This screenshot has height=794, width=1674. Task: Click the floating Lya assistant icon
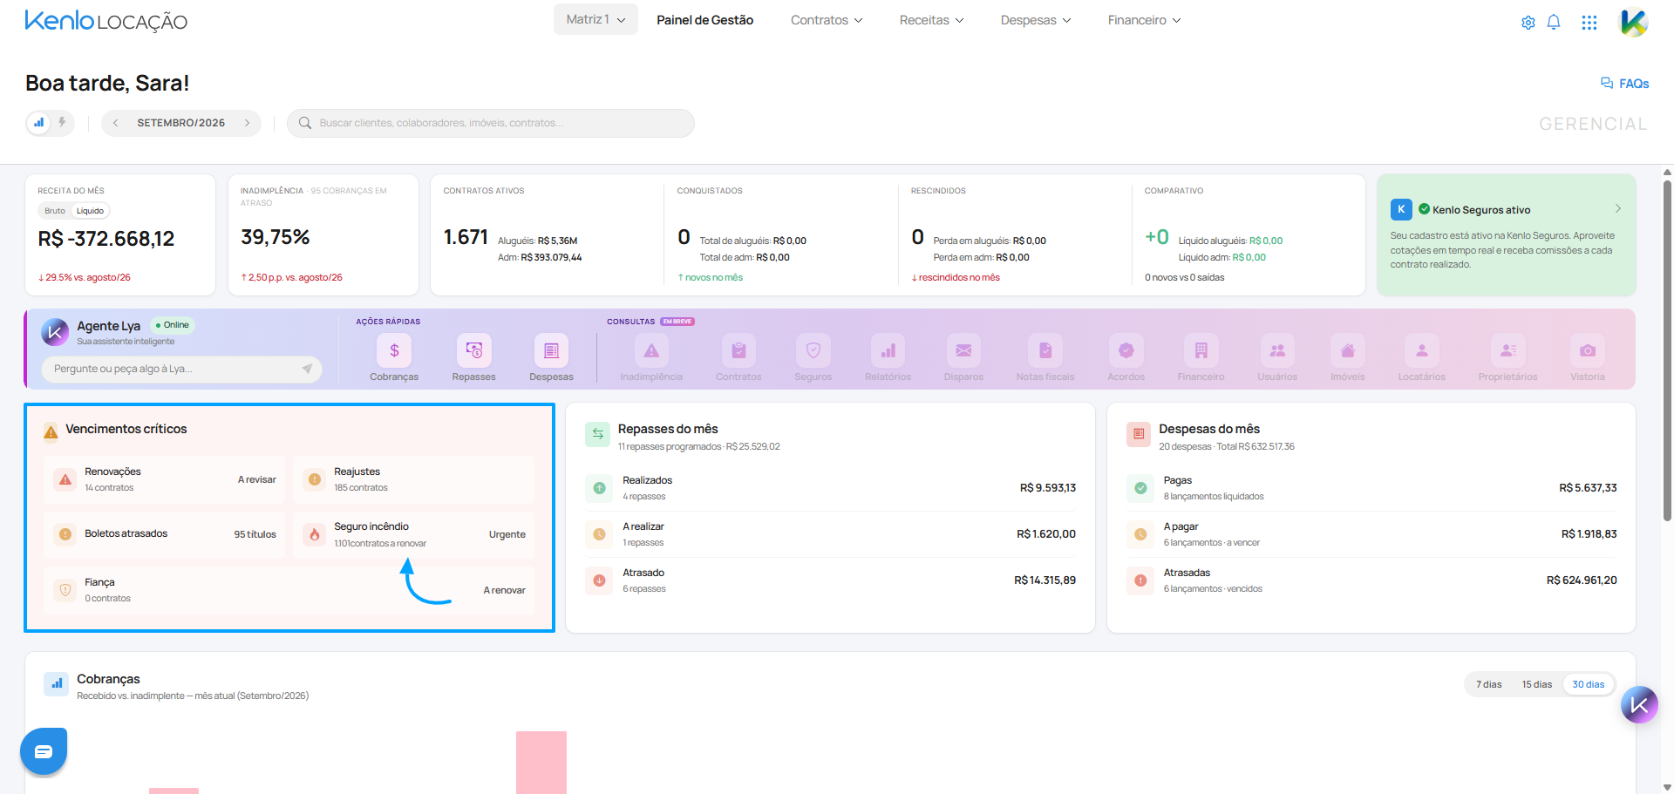pos(1639,705)
